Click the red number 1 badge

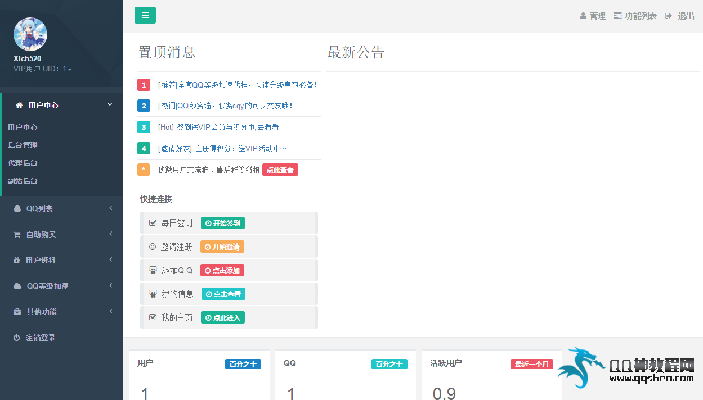point(144,85)
